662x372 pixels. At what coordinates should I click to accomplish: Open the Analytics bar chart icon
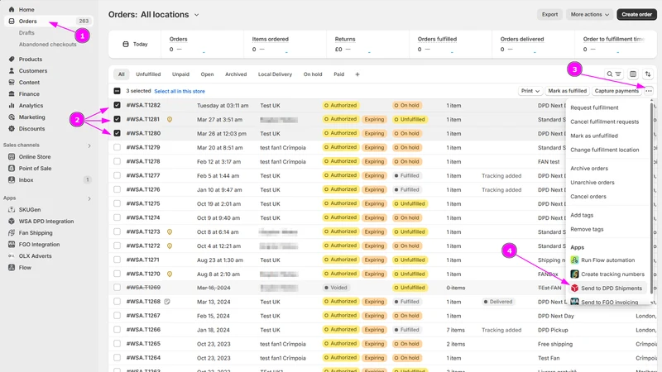[12, 106]
